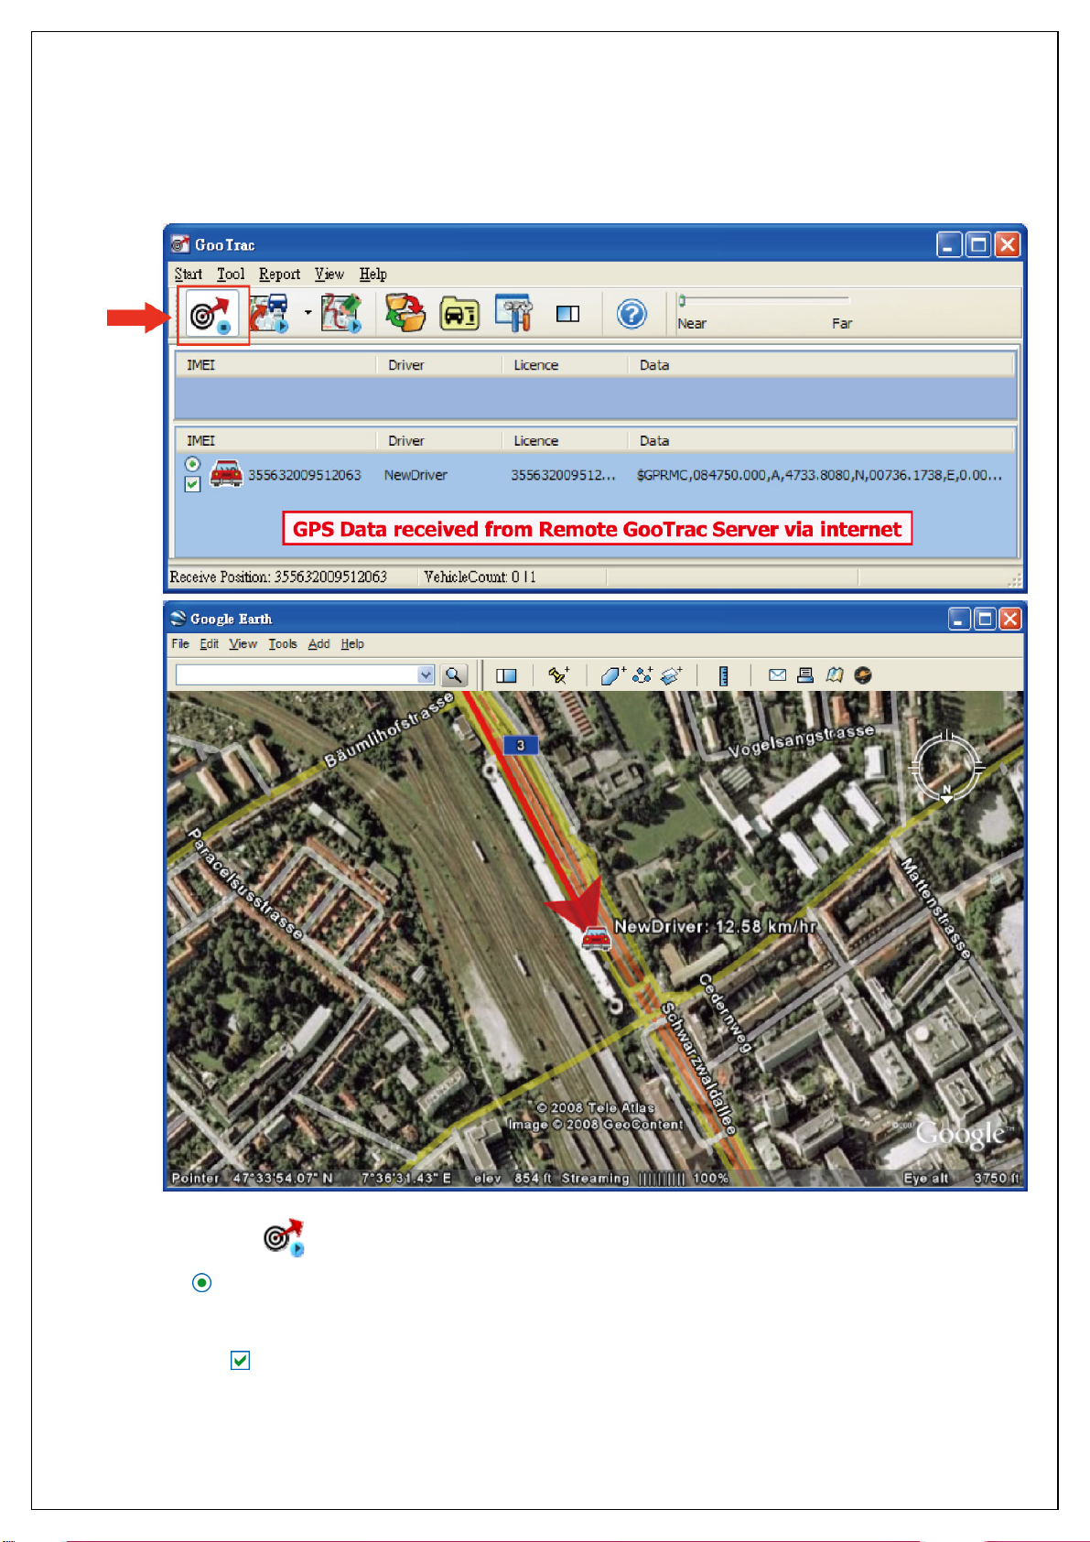This screenshot has width=1090, height=1542.
Task: Click IMEI value 355632009512063 in the list
Action: click(305, 475)
